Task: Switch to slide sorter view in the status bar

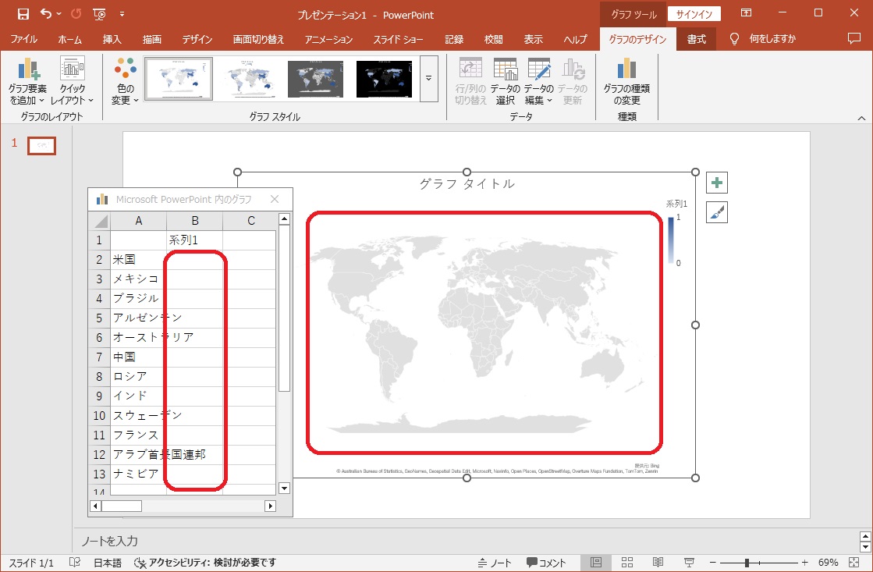Action: [x=627, y=563]
